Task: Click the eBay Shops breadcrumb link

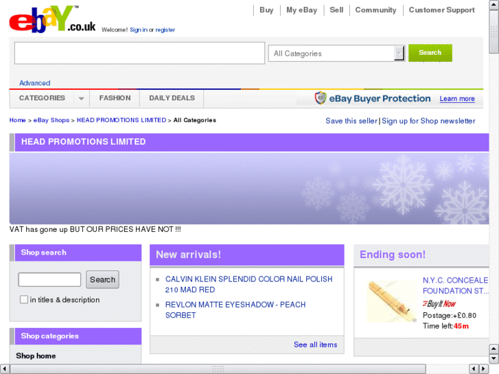Action: click(x=51, y=120)
